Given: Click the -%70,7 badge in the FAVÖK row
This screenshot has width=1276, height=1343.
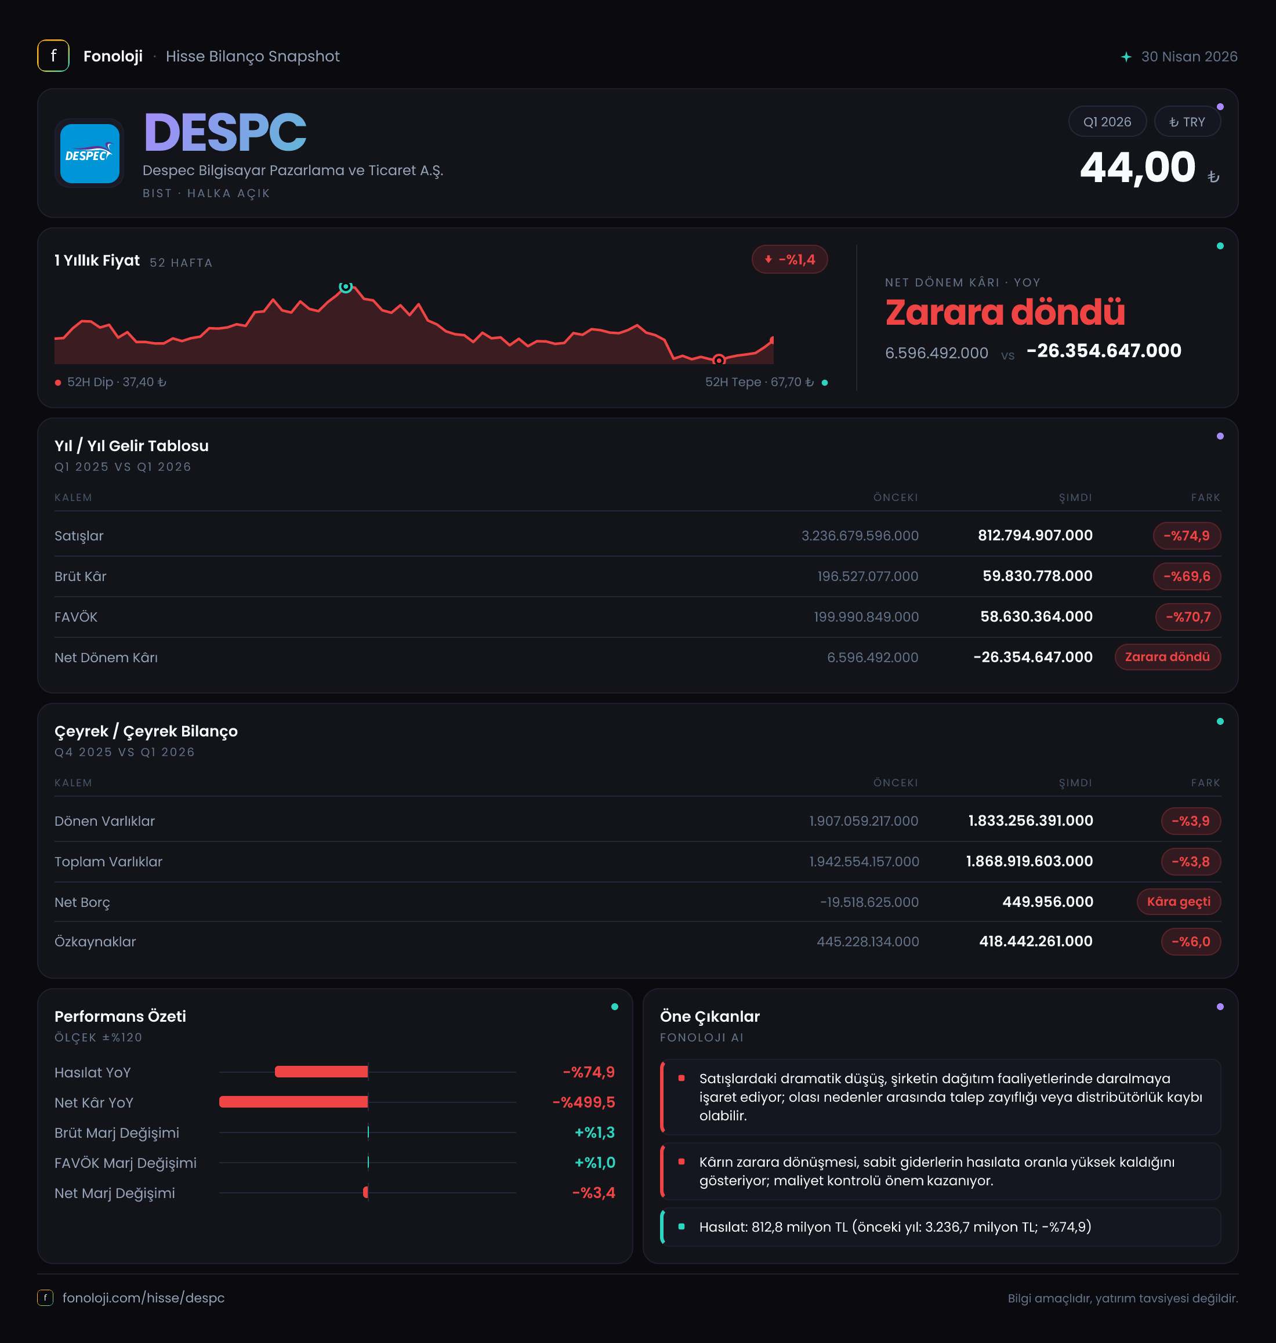Looking at the screenshot, I should coord(1188,617).
